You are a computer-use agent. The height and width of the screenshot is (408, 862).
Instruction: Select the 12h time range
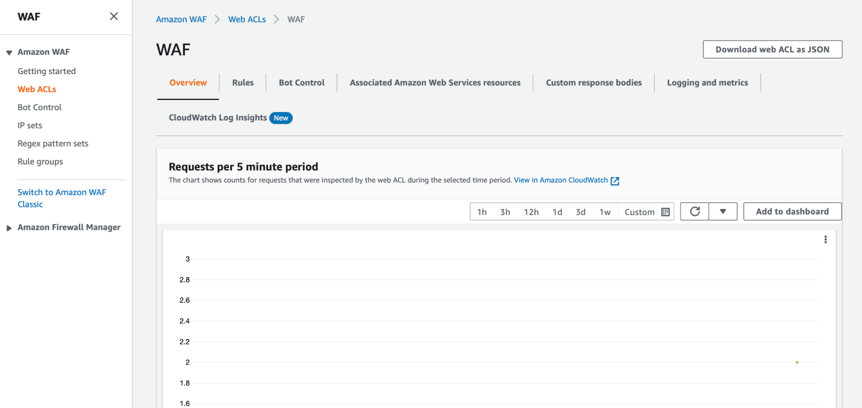tap(531, 212)
